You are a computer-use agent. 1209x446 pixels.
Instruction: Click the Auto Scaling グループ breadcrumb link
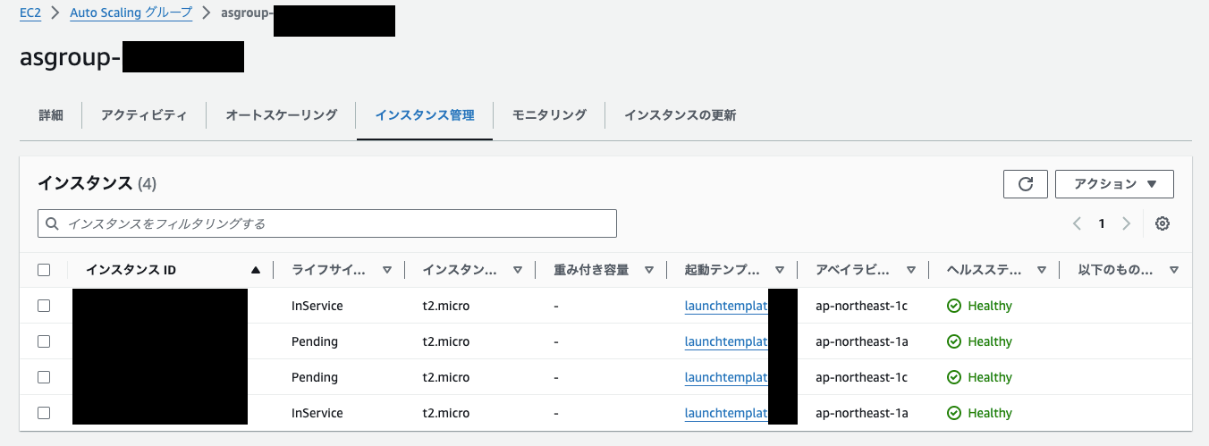[x=132, y=14]
